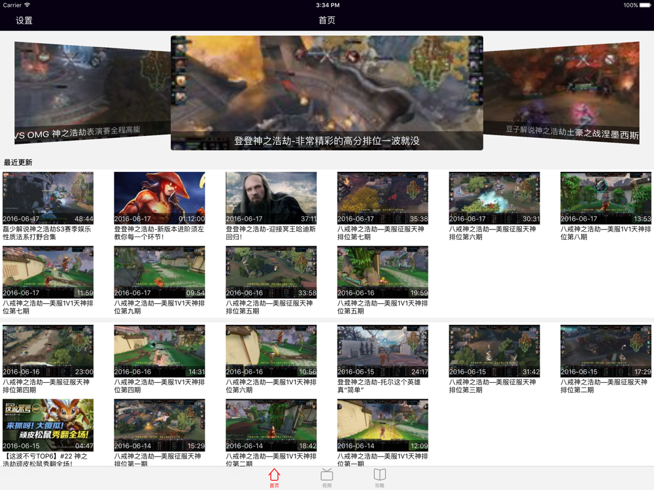The height and width of the screenshot is (490, 654).
Task: Open center banner 登登神之浩劫-非常精彩的高分排位
Action: (x=327, y=93)
